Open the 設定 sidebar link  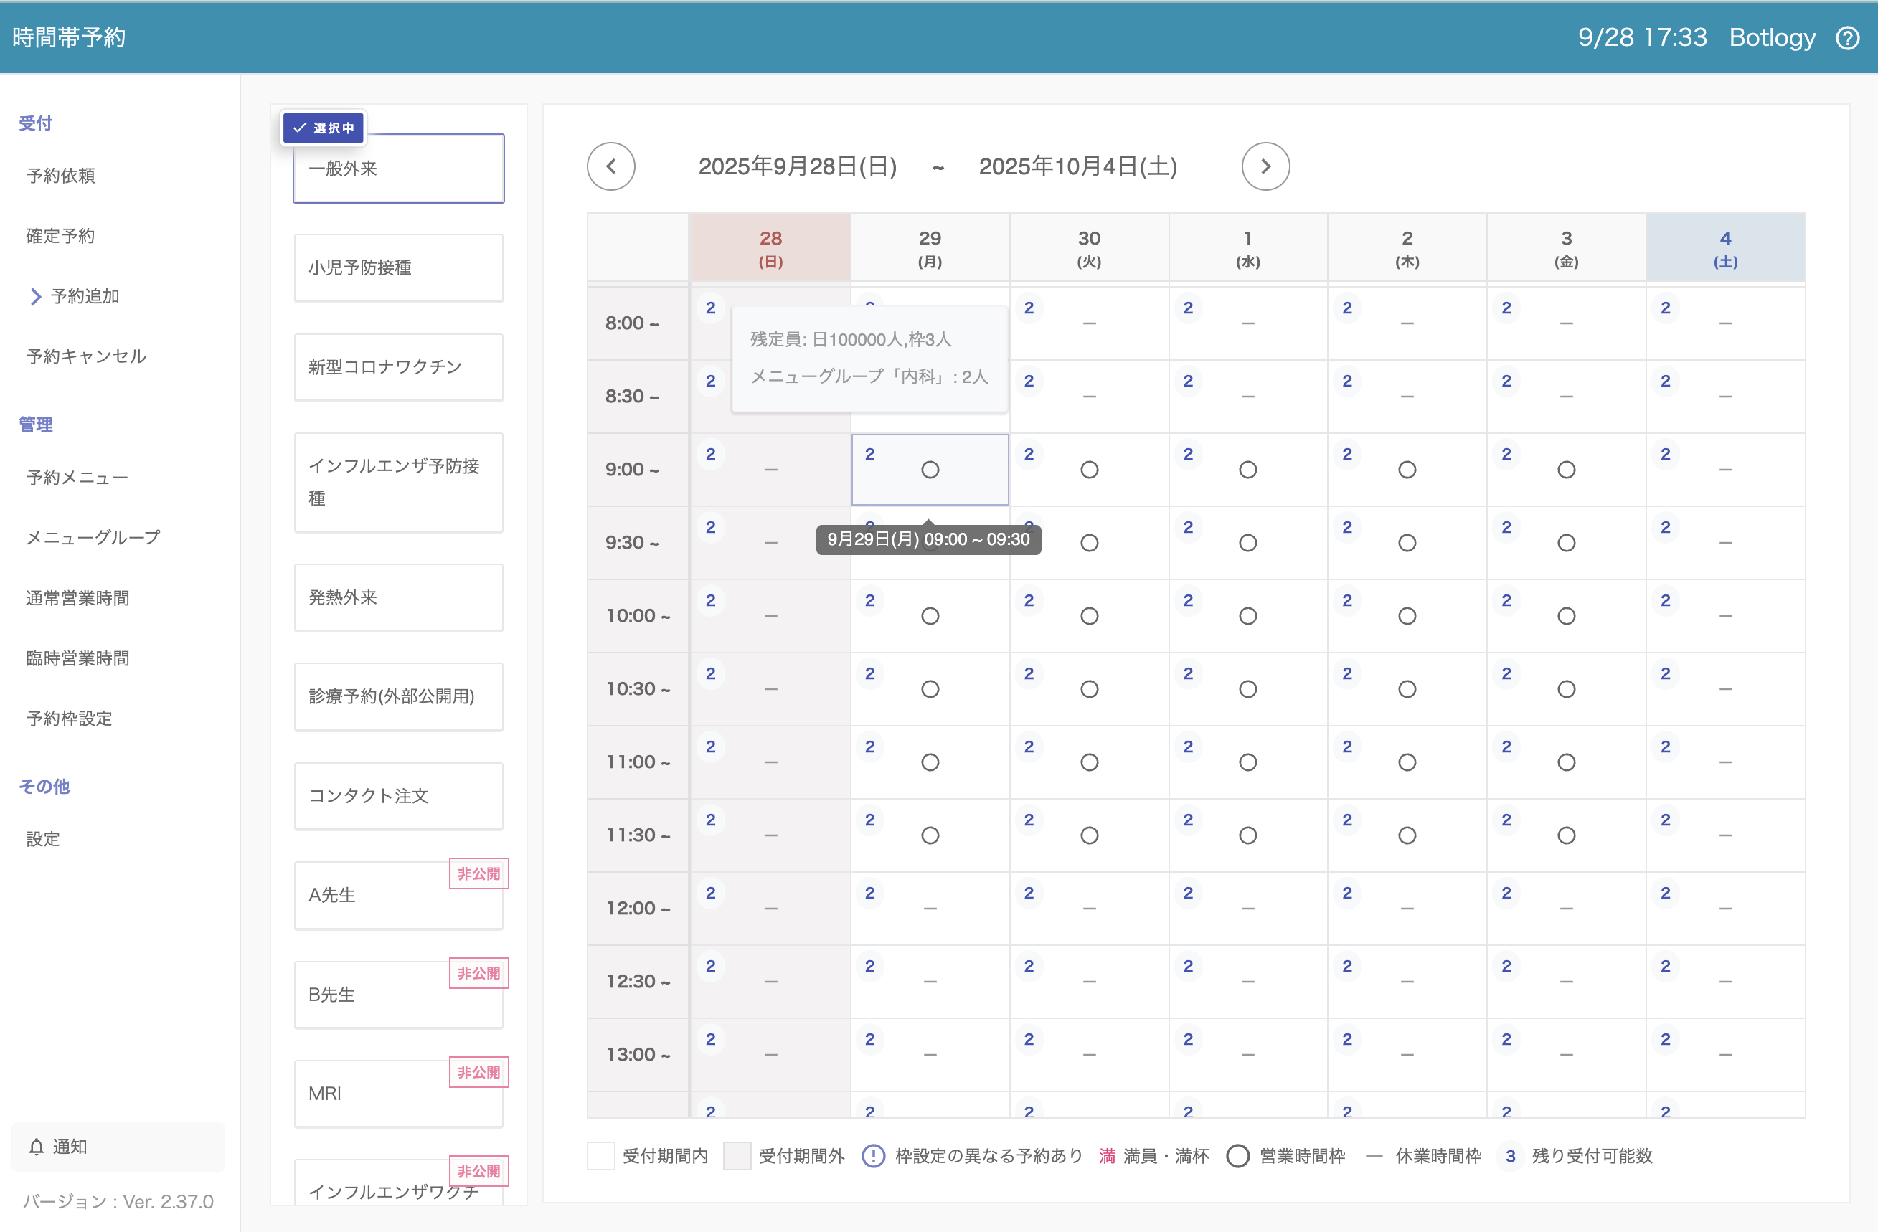43,838
